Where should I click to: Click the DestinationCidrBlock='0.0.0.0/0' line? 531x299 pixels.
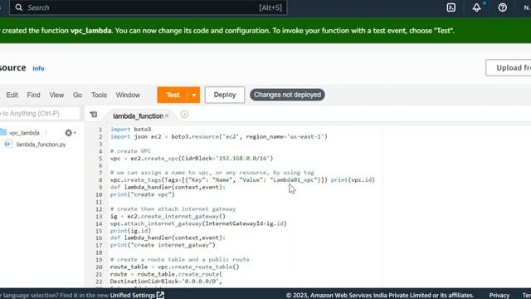(166, 282)
